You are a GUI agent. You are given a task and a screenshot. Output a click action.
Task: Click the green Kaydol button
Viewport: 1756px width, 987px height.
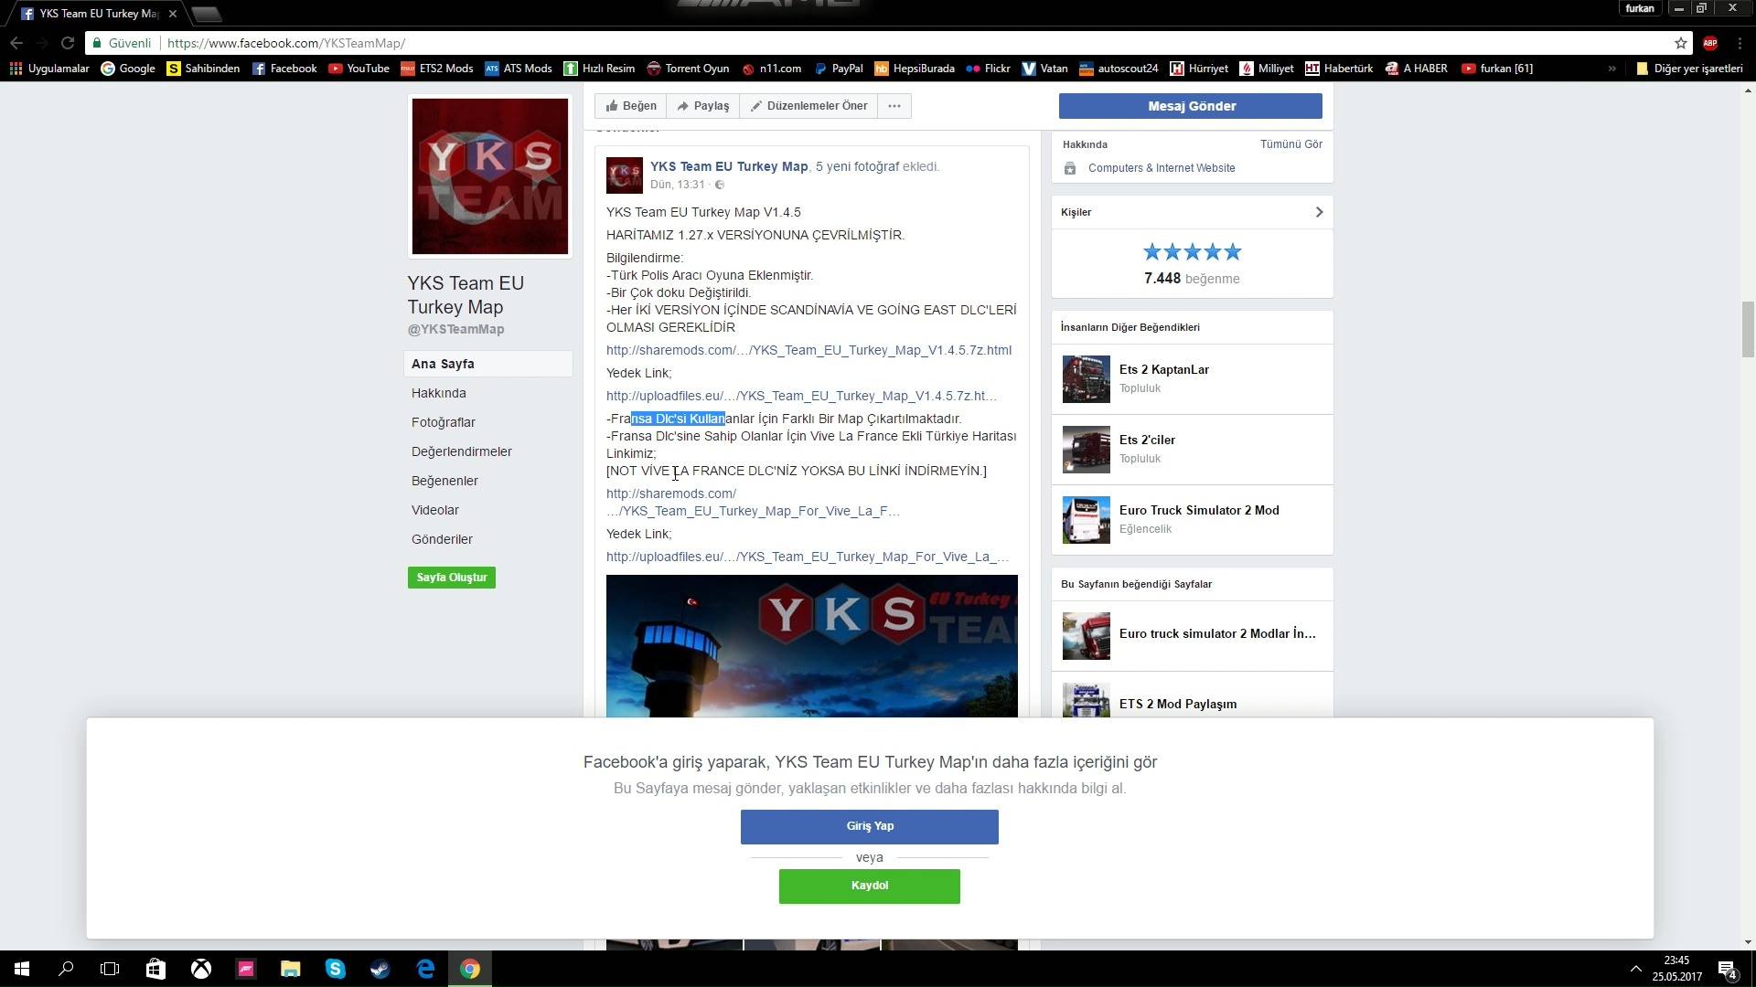pyautogui.click(x=870, y=886)
